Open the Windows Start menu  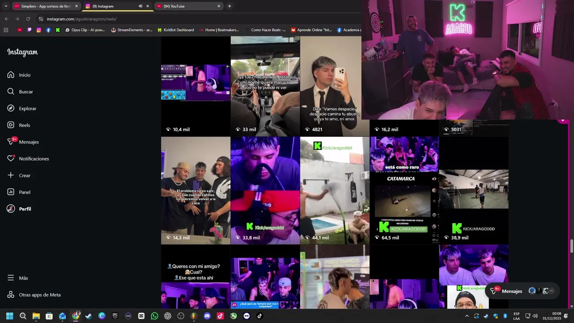[9, 316]
